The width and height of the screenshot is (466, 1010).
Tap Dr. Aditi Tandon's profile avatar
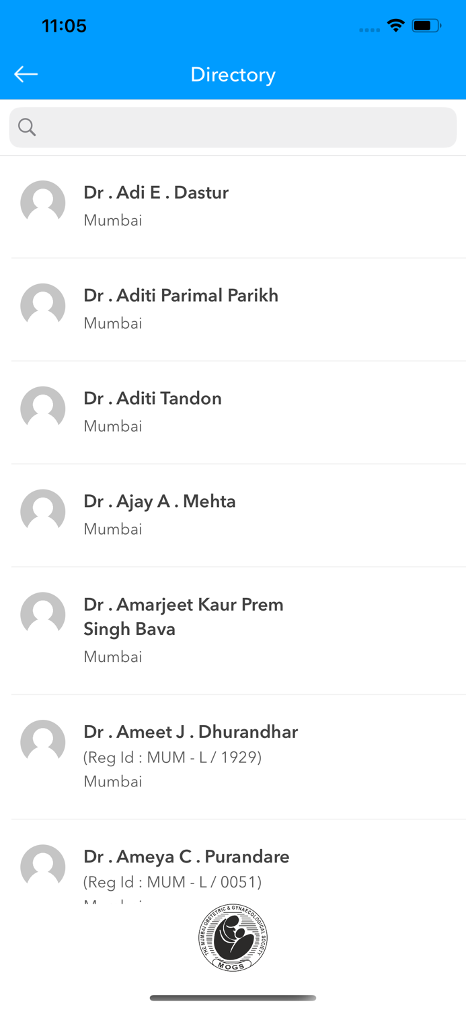click(43, 409)
